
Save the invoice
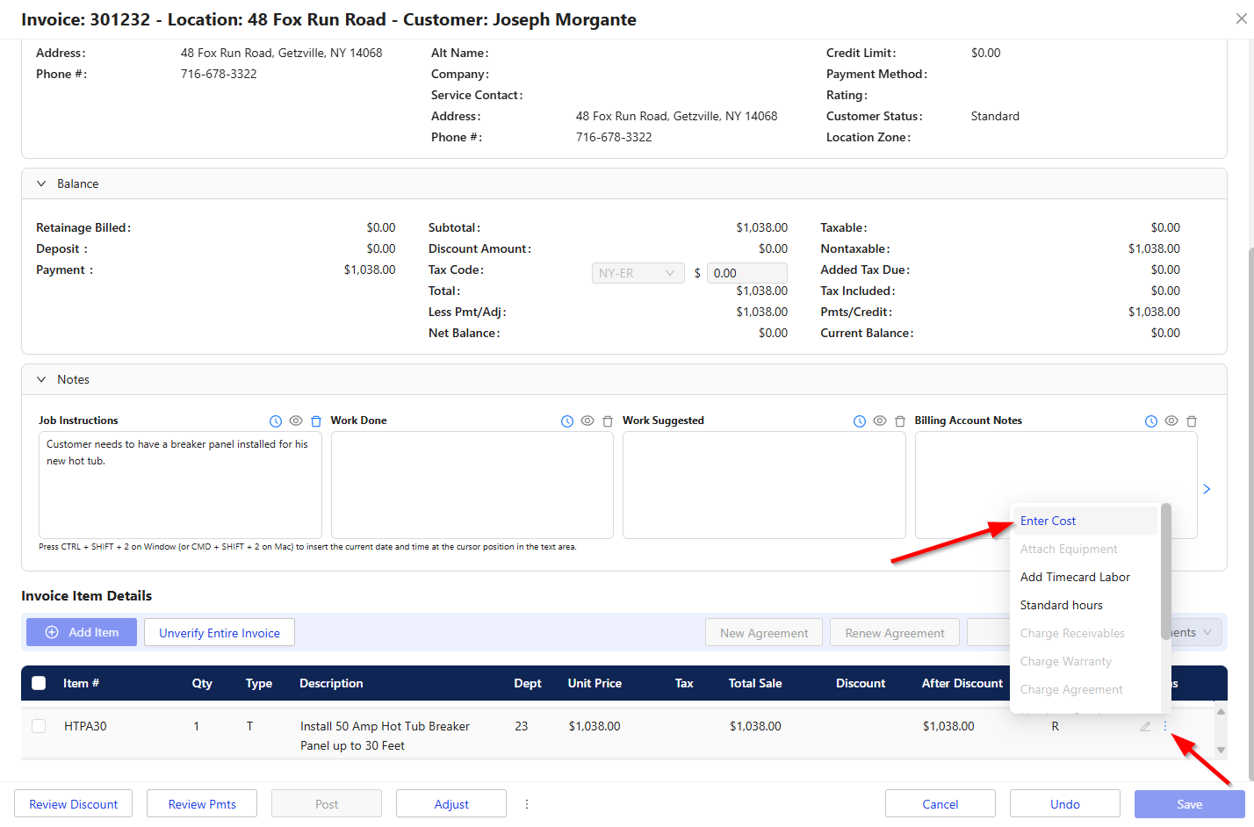[1190, 804]
